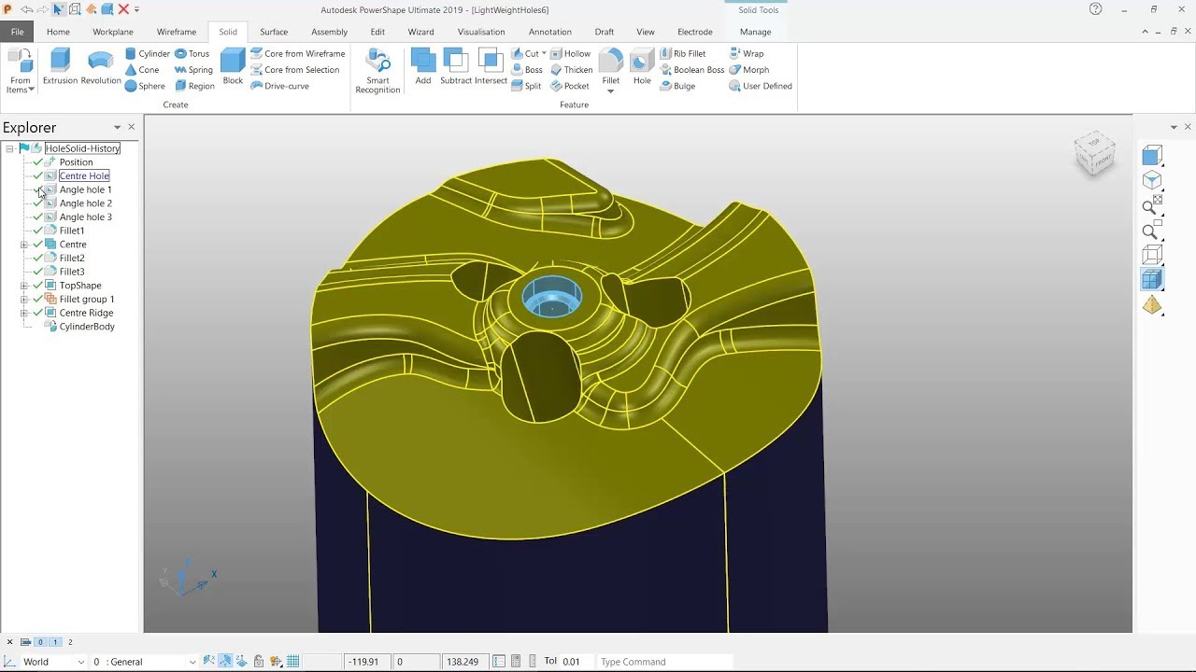
Task: Select the Region solid tool
Action: tap(194, 86)
